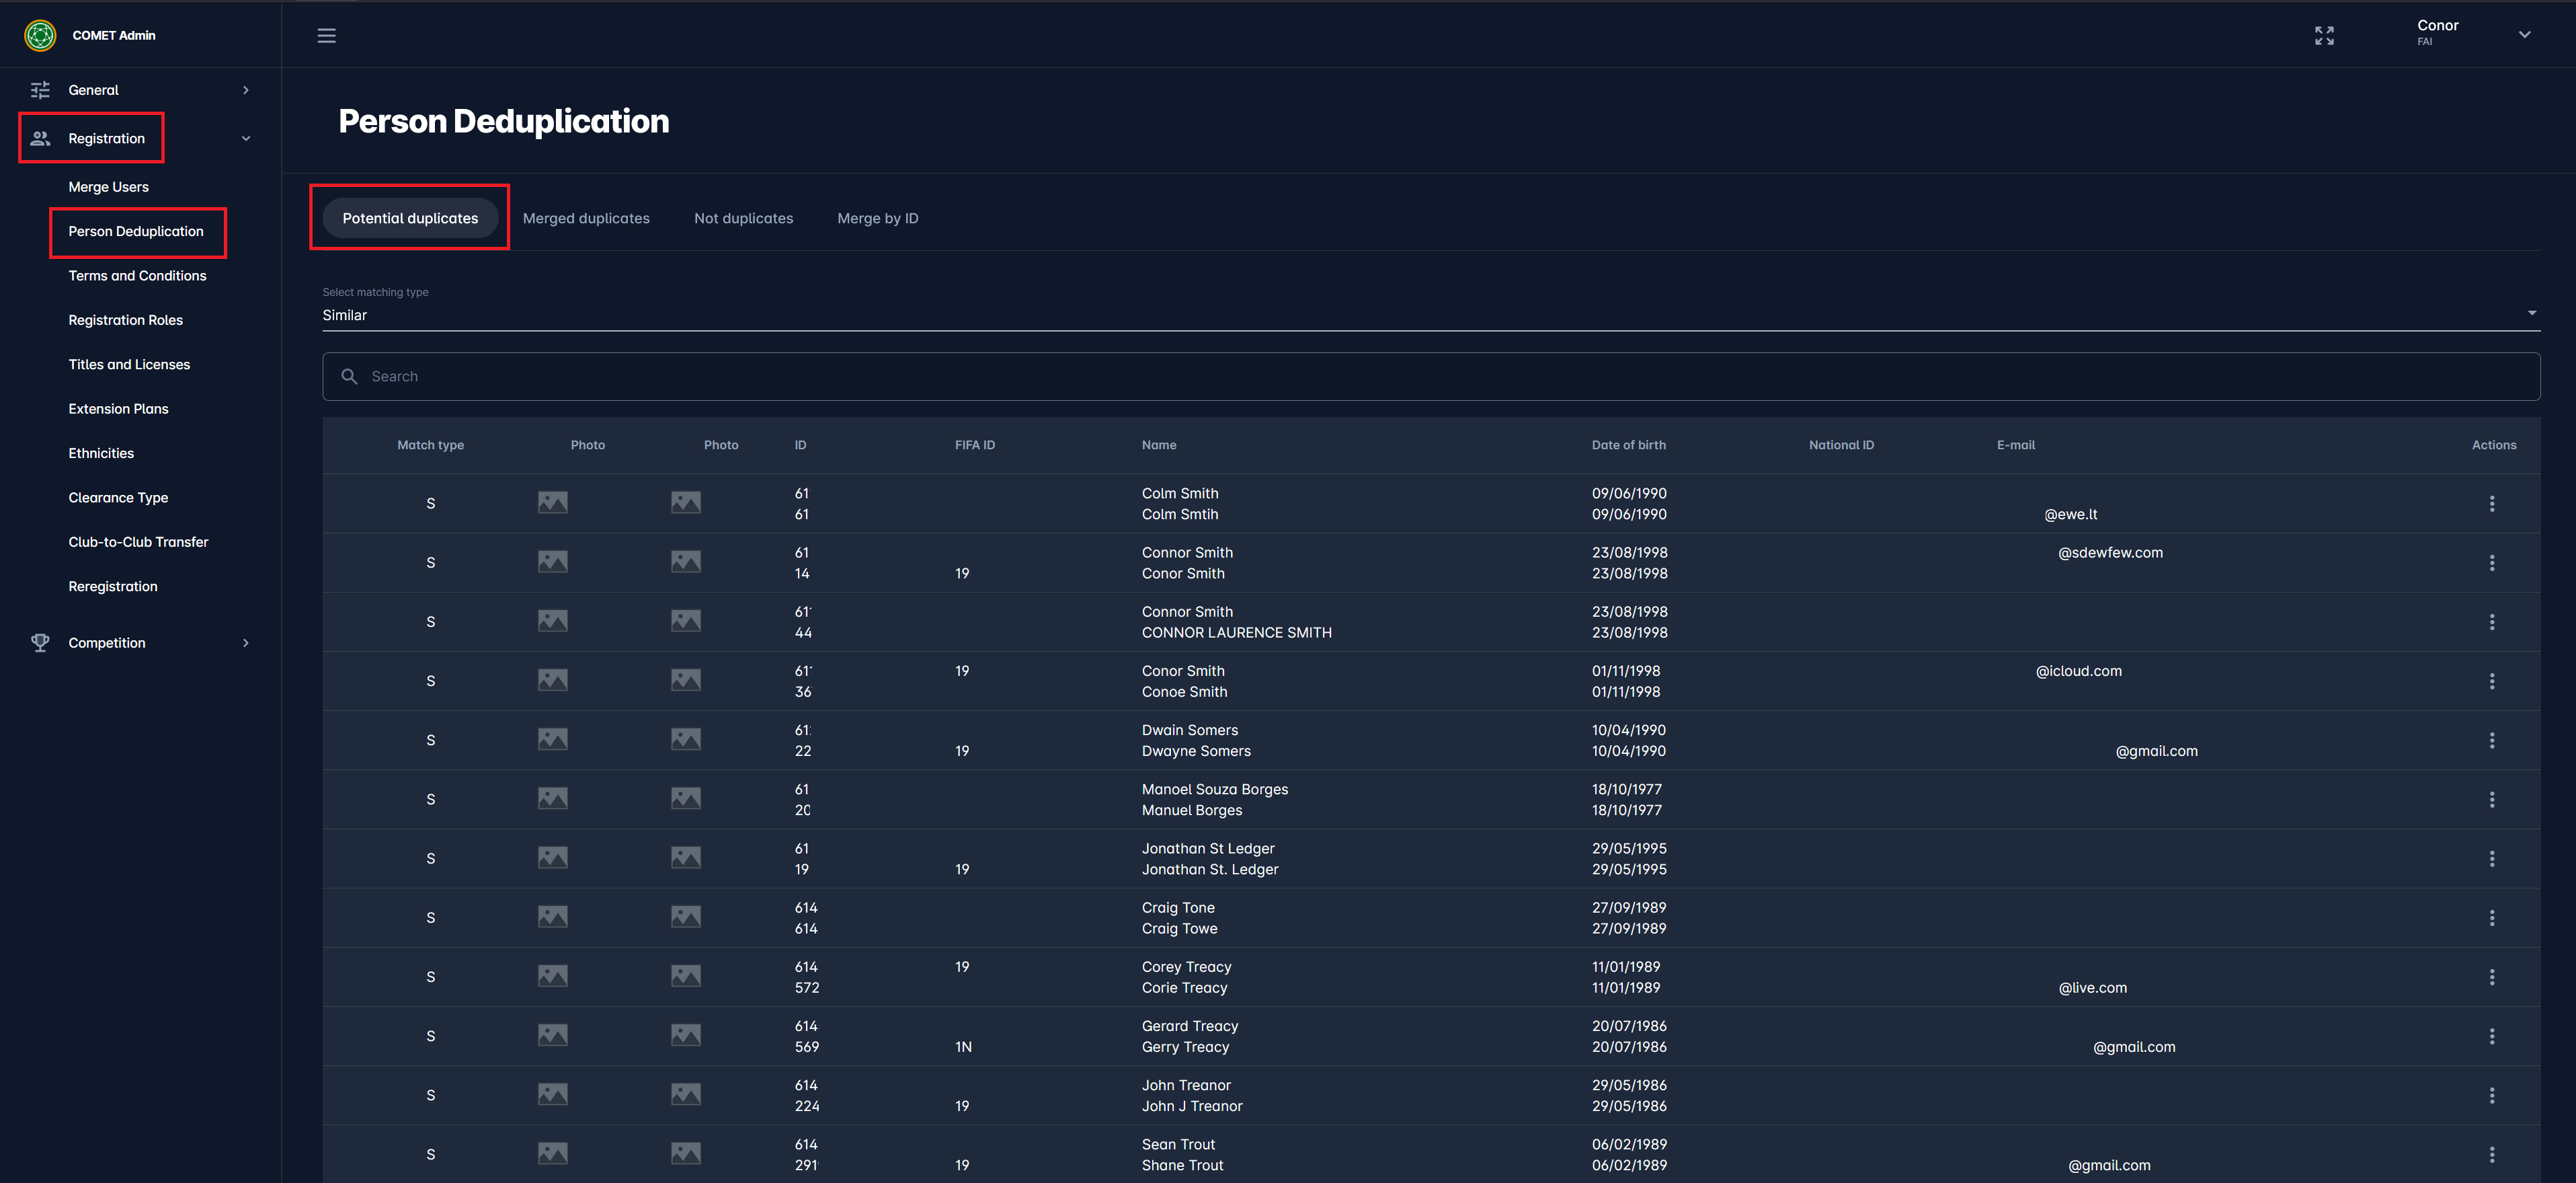Toggle fullscreen mode icon
2576x1183 pixels.
coord(2324,36)
